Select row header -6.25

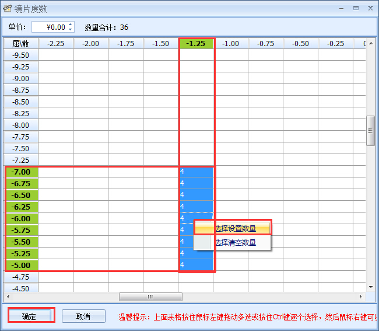[21, 207]
